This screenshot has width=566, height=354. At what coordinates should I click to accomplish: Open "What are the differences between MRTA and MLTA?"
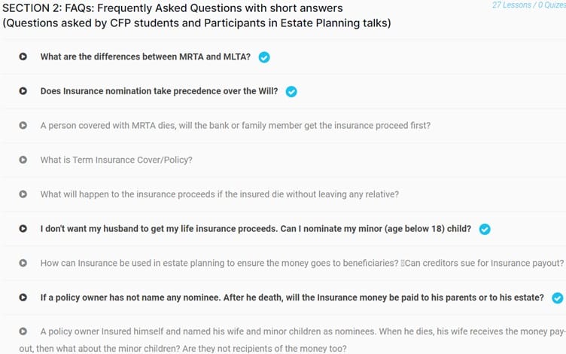pyautogui.click(x=148, y=56)
